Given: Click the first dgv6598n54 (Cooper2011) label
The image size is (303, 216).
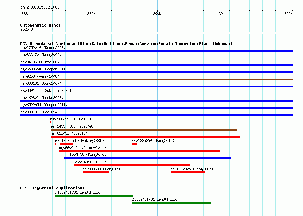Looking at the screenshot, I should pos(44,69).
